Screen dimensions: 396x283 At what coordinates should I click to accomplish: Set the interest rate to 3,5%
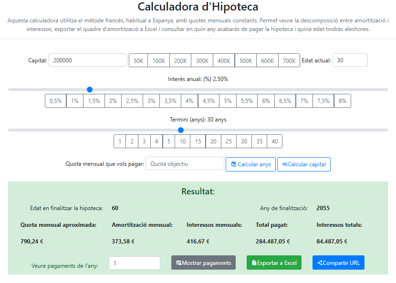point(170,101)
